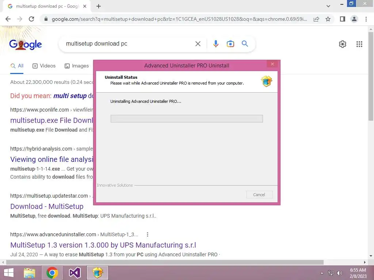Open Download - MultiSetup result link
The height and width of the screenshot is (280, 374).
coord(47,206)
